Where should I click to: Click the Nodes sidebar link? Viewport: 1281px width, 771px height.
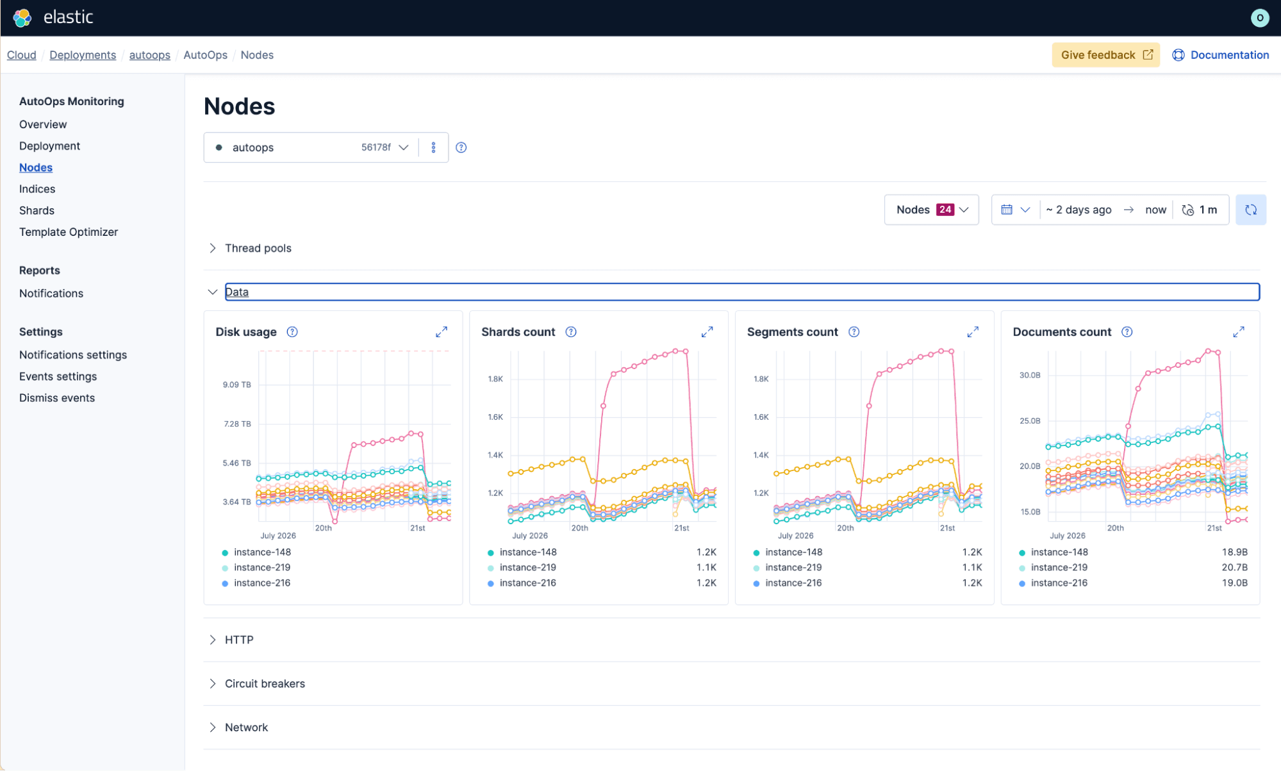[36, 167]
